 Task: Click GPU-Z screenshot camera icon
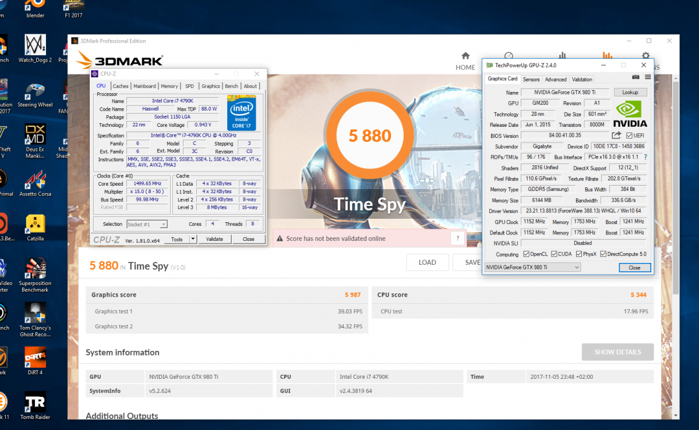[636, 77]
